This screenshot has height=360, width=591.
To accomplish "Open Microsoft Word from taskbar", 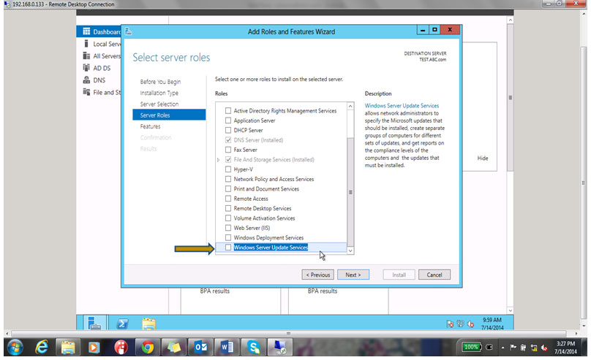I will (227, 347).
